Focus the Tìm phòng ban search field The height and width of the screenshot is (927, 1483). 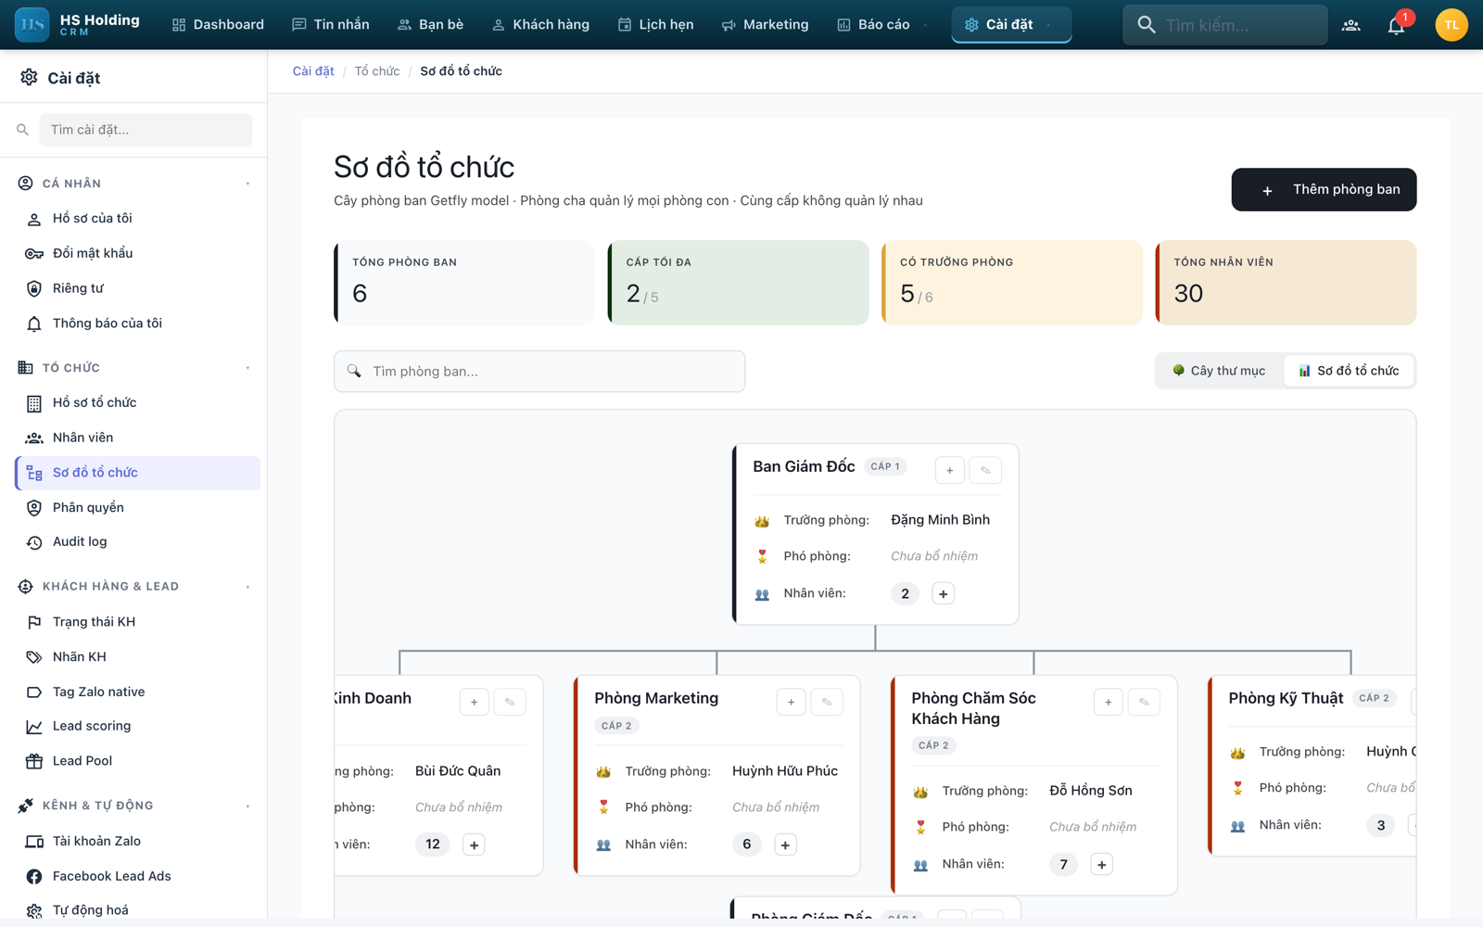(539, 372)
